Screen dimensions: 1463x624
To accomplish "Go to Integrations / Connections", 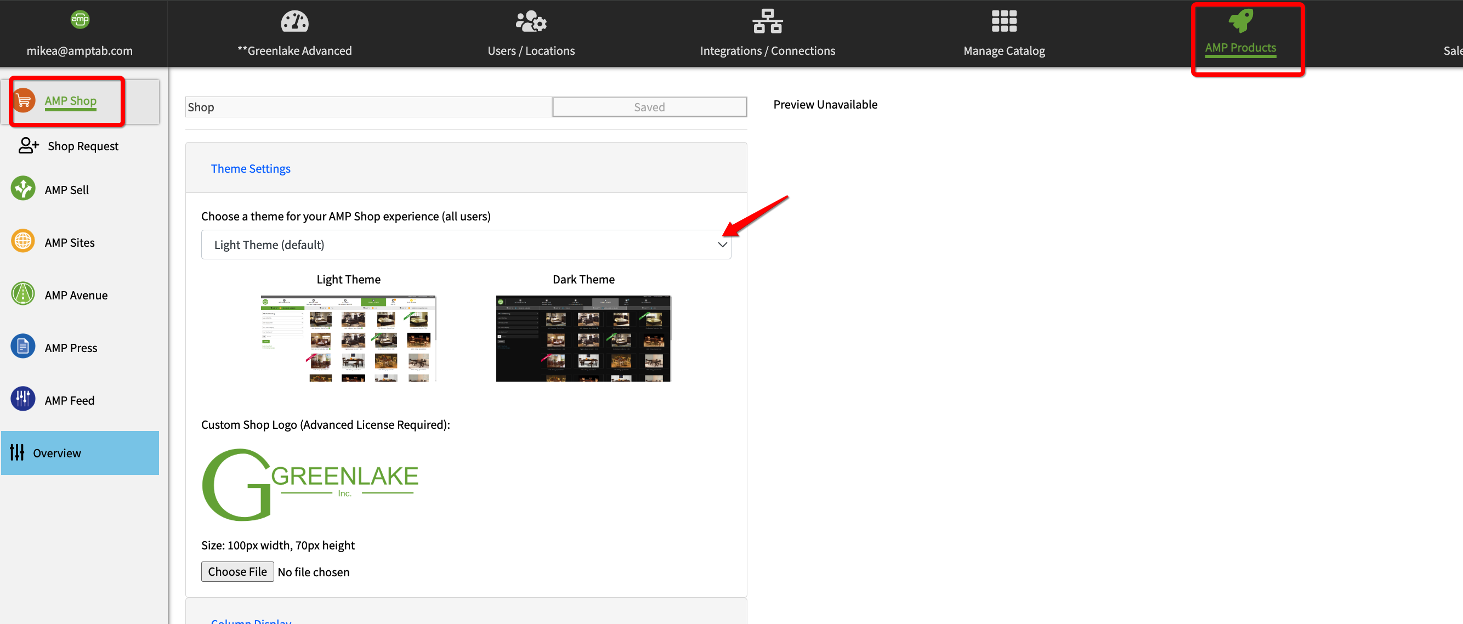I will pos(767,33).
